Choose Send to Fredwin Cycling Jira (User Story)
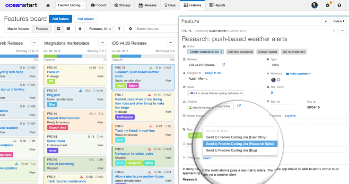Viewport: 349px width, 184px height. tap(240, 137)
